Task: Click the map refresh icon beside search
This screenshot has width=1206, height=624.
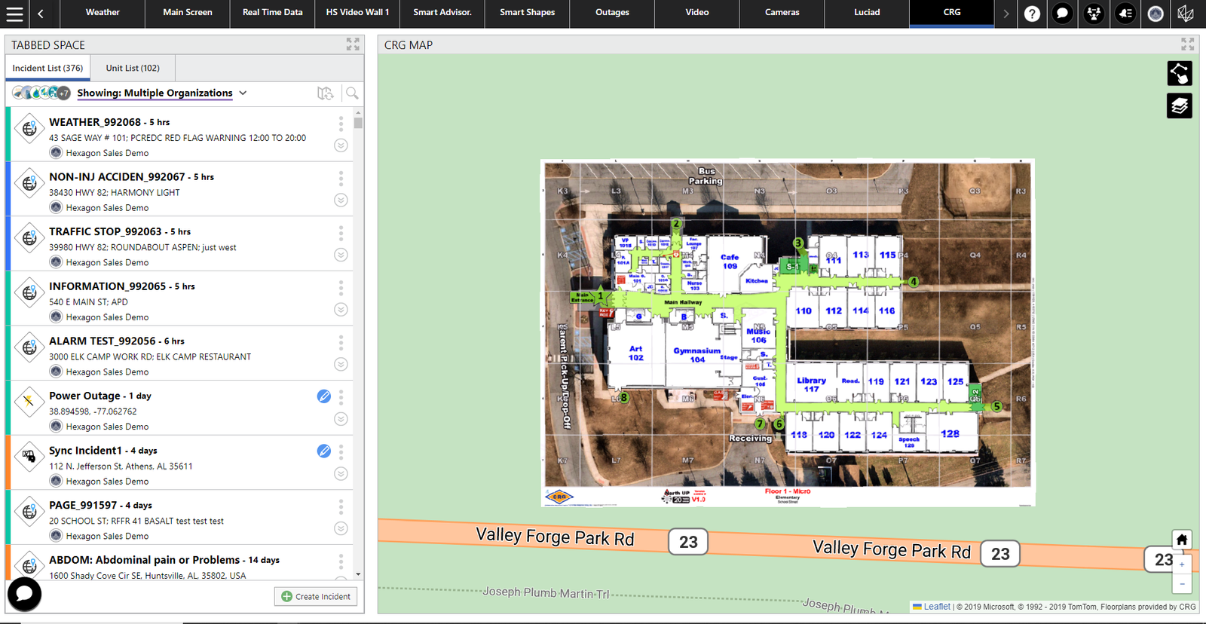Action: tap(325, 93)
